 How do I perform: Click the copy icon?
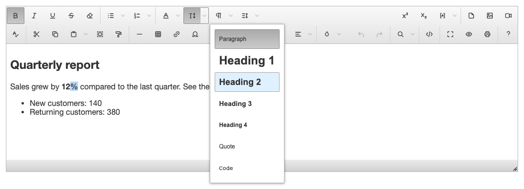55,34
